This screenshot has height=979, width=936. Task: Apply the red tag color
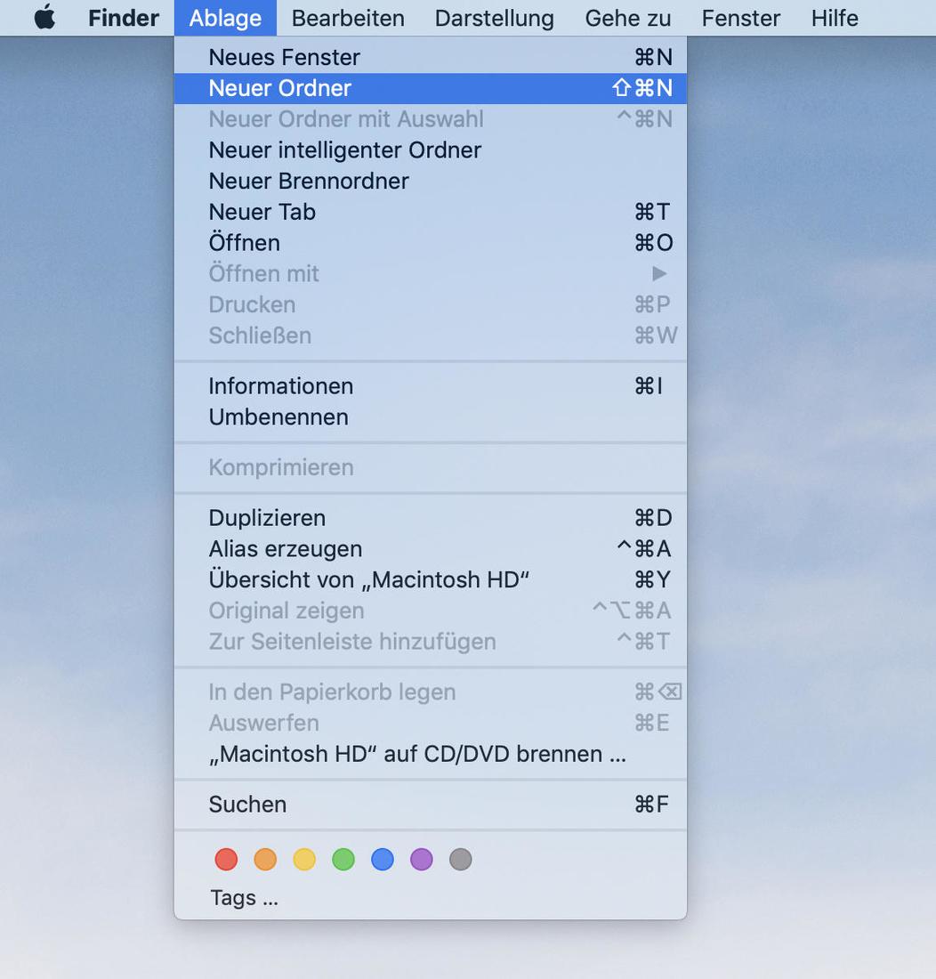coord(226,859)
